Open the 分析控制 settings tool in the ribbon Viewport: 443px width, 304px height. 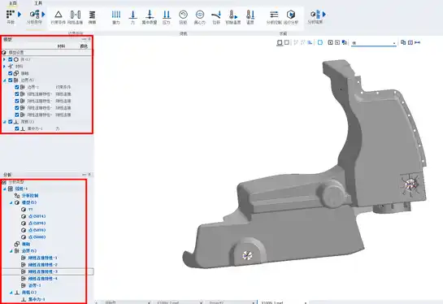pyautogui.click(x=274, y=17)
